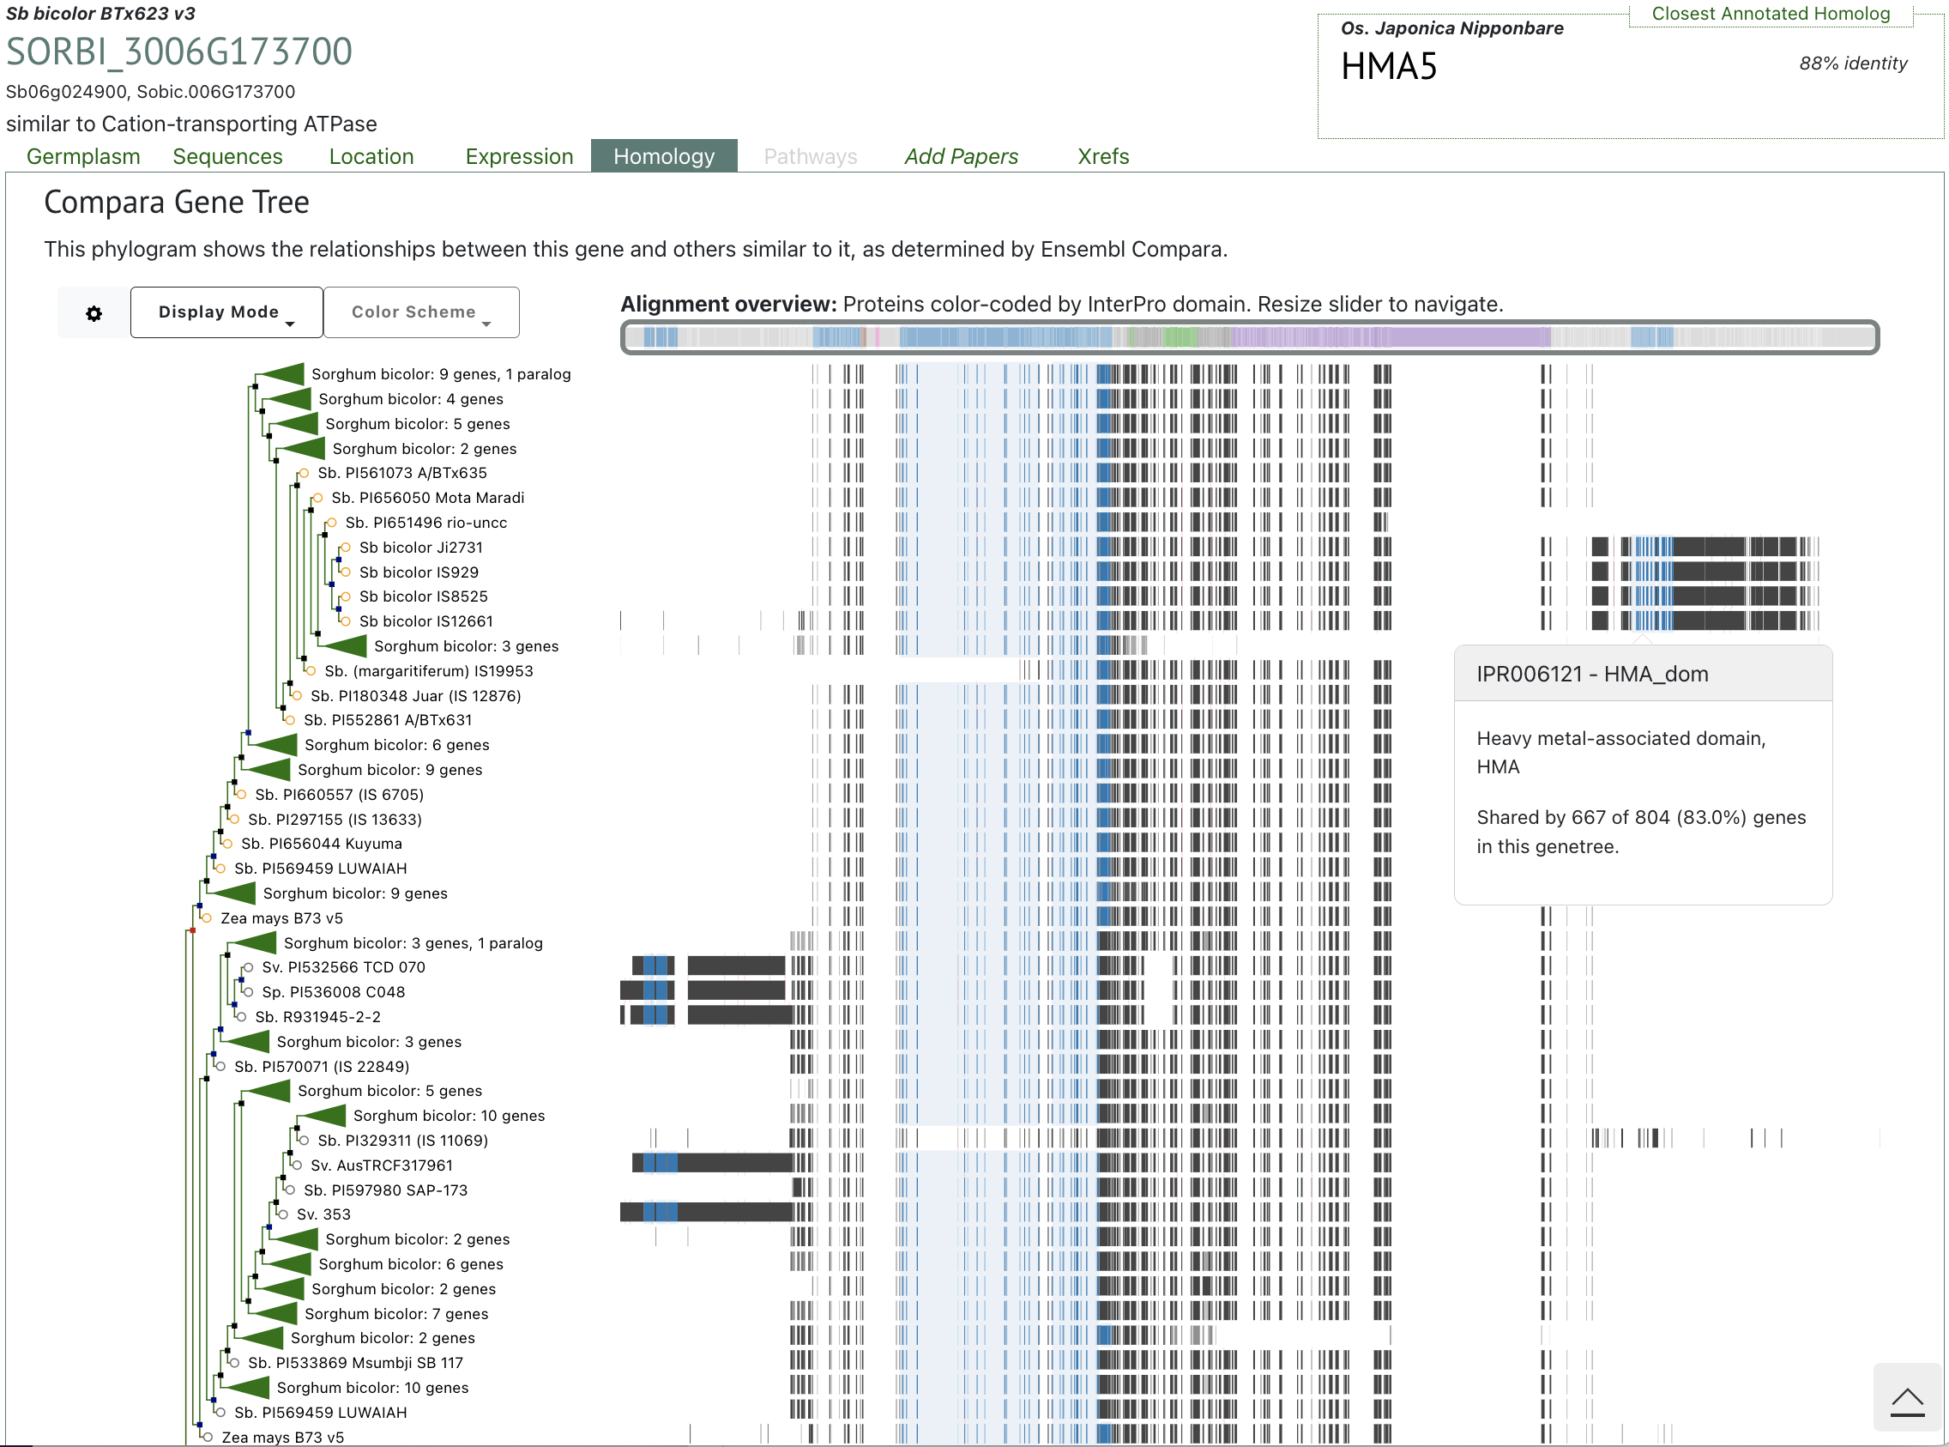
Task: Open the Xrefs tab
Action: click(1102, 157)
